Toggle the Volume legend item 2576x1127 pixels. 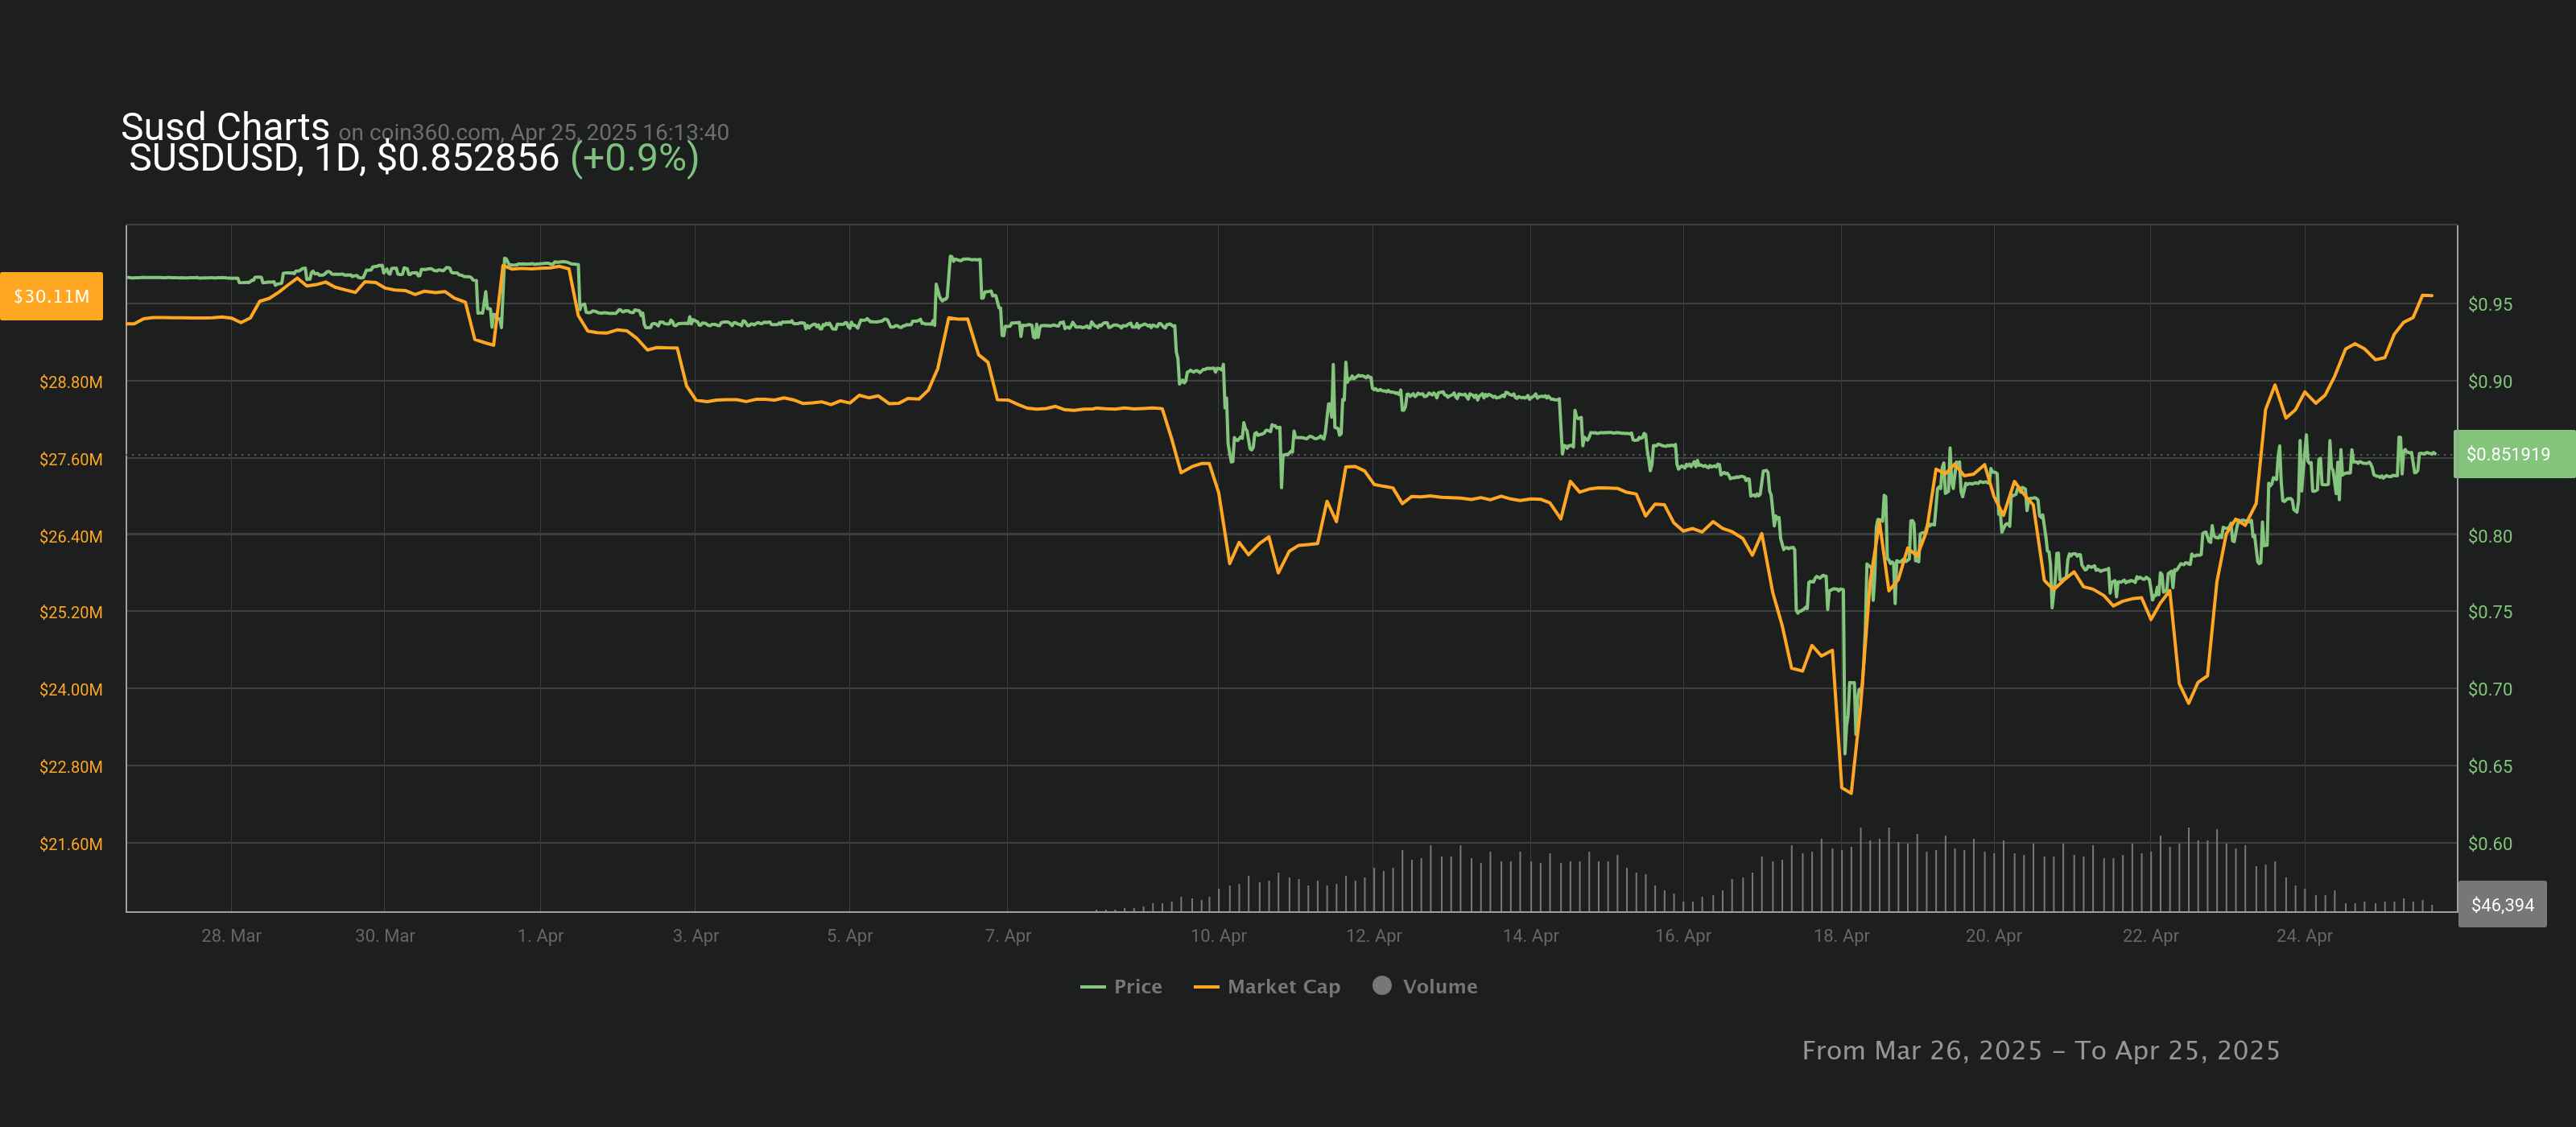coord(1439,986)
